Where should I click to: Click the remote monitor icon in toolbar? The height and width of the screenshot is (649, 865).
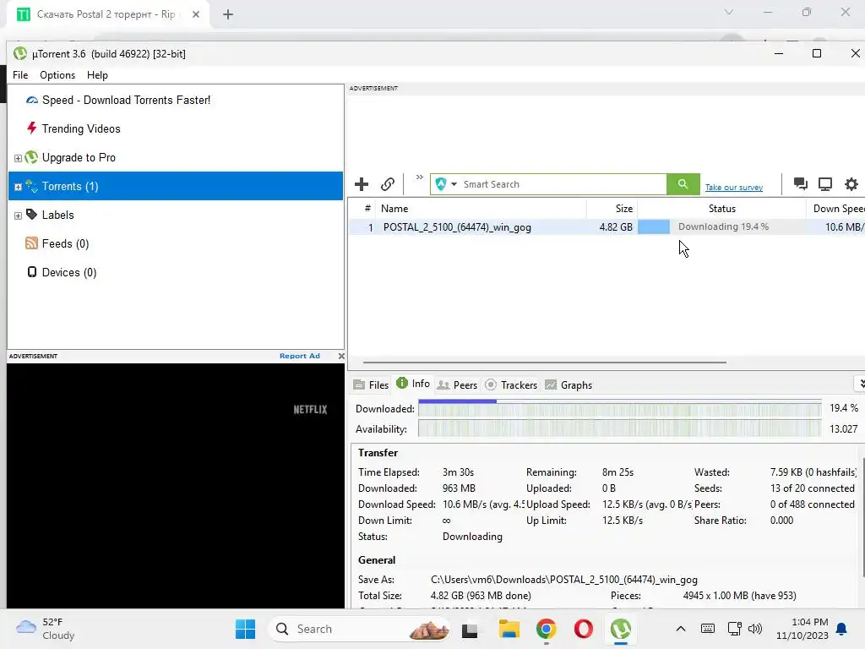[x=825, y=183]
